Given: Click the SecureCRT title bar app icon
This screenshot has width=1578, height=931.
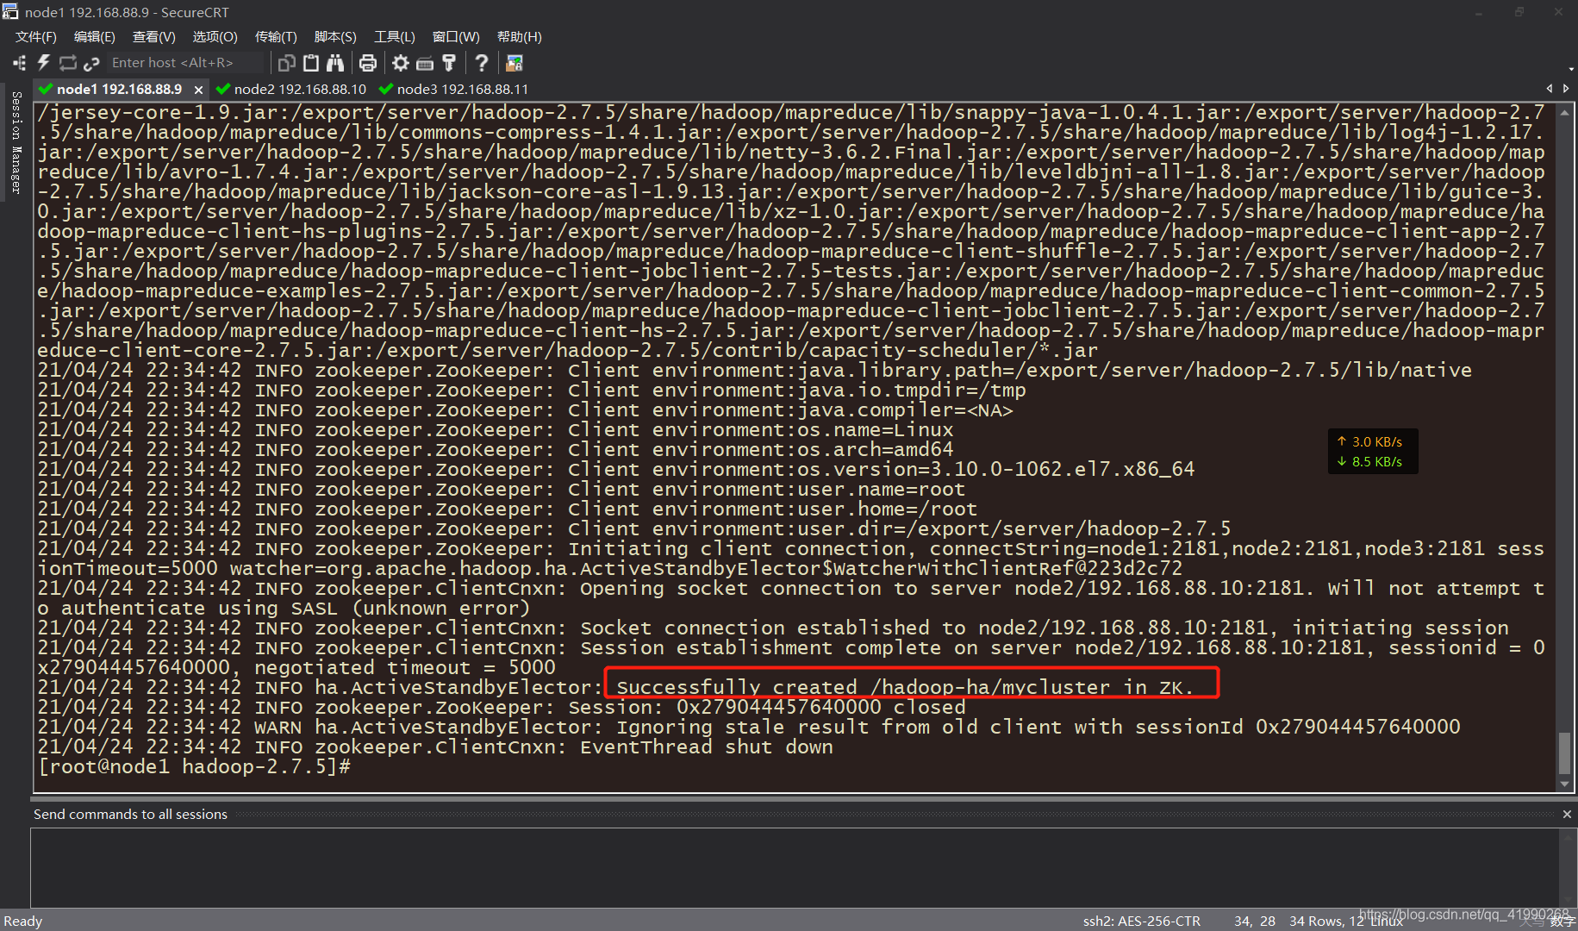Looking at the screenshot, I should (10, 12).
